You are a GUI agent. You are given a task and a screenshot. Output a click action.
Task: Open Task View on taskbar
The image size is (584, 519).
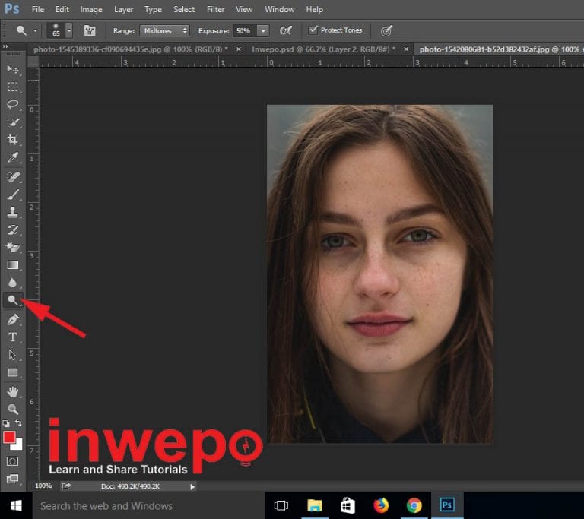[x=281, y=505]
